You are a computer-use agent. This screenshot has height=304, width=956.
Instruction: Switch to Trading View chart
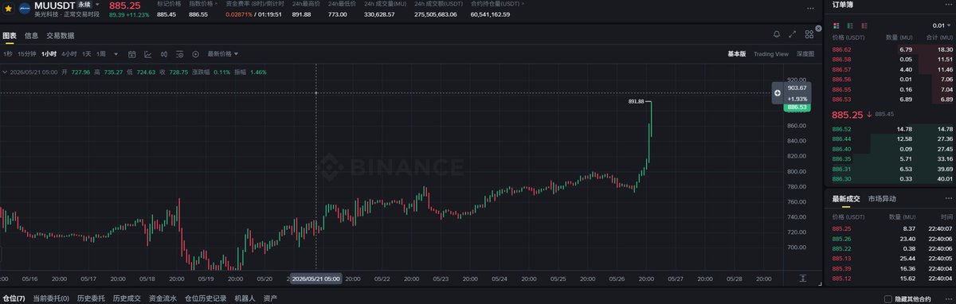coord(770,54)
